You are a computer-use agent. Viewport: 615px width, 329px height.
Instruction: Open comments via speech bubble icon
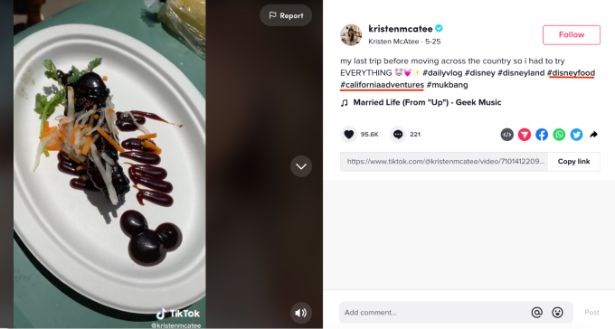[x=398, y=135]
